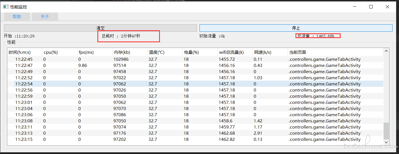Click the 当前页面 column header

(335, 52)
